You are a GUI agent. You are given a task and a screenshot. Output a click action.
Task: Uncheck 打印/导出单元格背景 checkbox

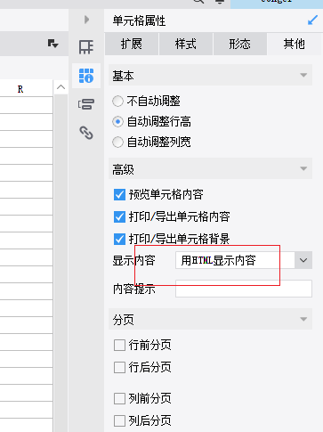tap(119, 239)
